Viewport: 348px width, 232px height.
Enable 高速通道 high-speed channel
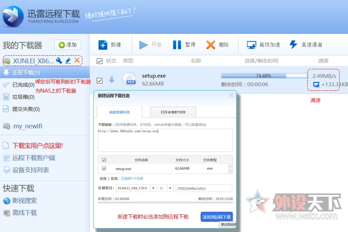pos(306,45)
